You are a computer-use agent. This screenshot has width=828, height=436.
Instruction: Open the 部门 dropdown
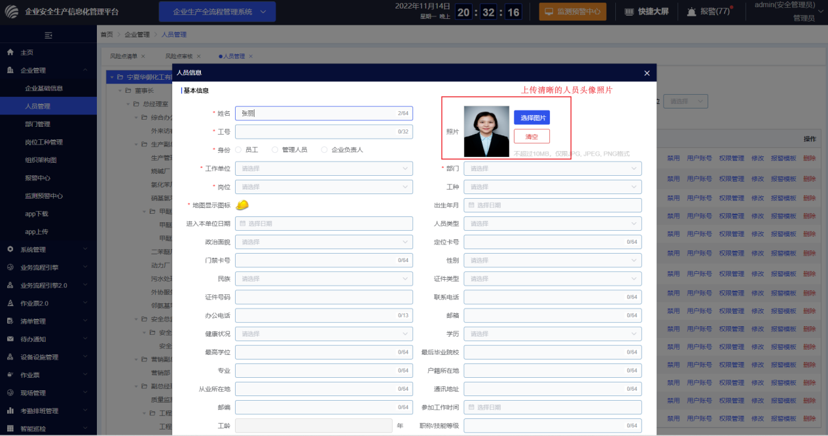(553, 169)
